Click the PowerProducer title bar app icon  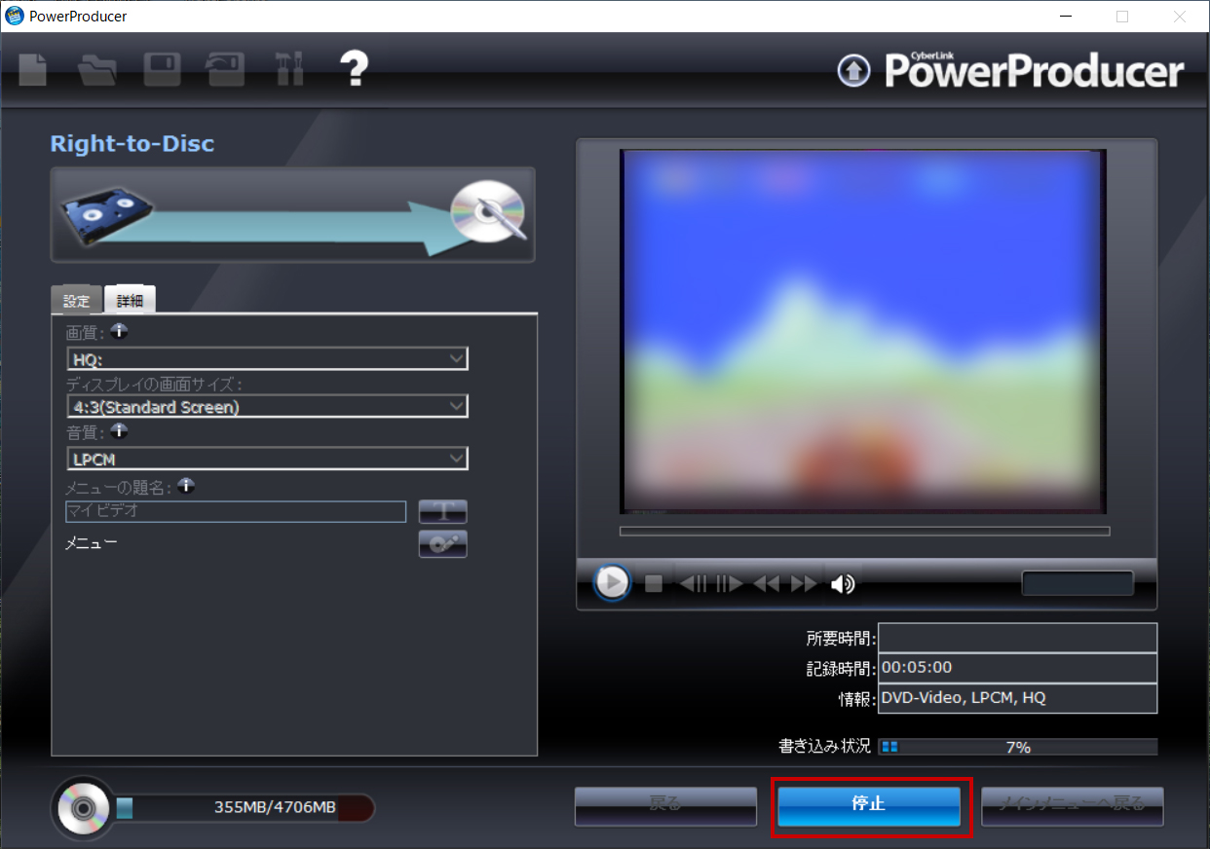(15, 16)
